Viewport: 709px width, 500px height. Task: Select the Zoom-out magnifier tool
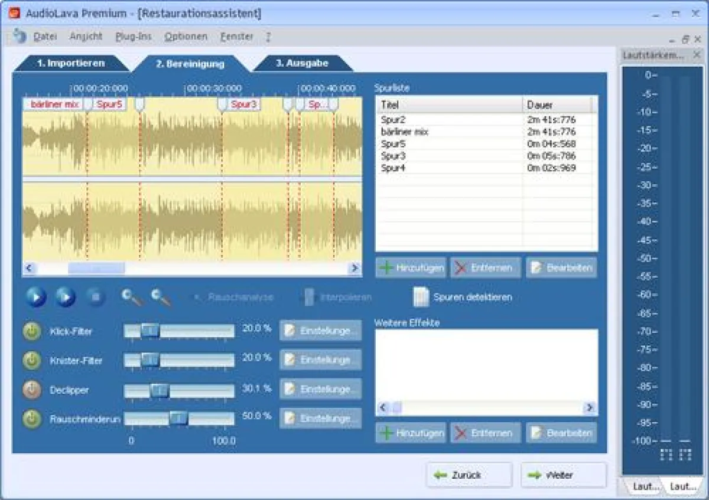click(x=156, y=297)
